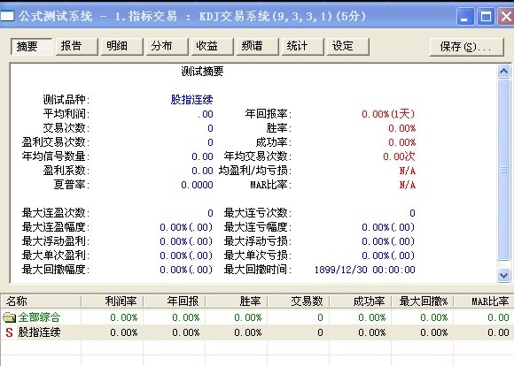Open the 统计 tab

(x=303, y=47)
